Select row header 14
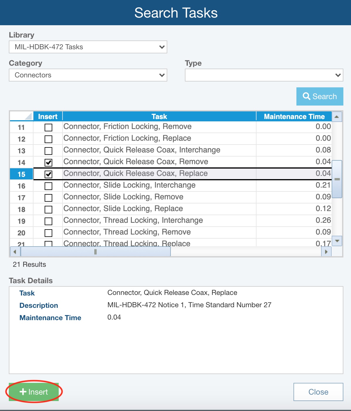 click(x=21, y=162)
